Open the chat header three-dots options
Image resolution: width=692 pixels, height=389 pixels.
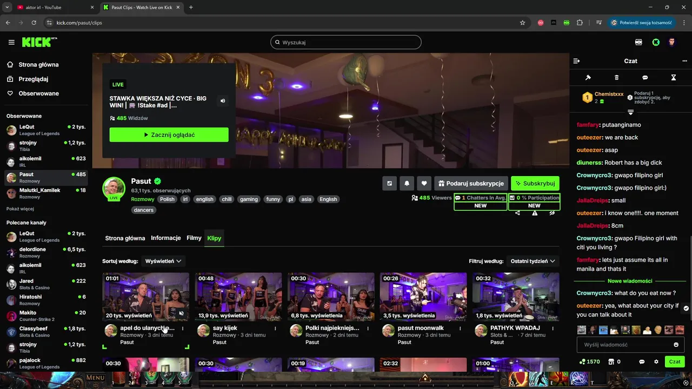[x=685, y=61]
